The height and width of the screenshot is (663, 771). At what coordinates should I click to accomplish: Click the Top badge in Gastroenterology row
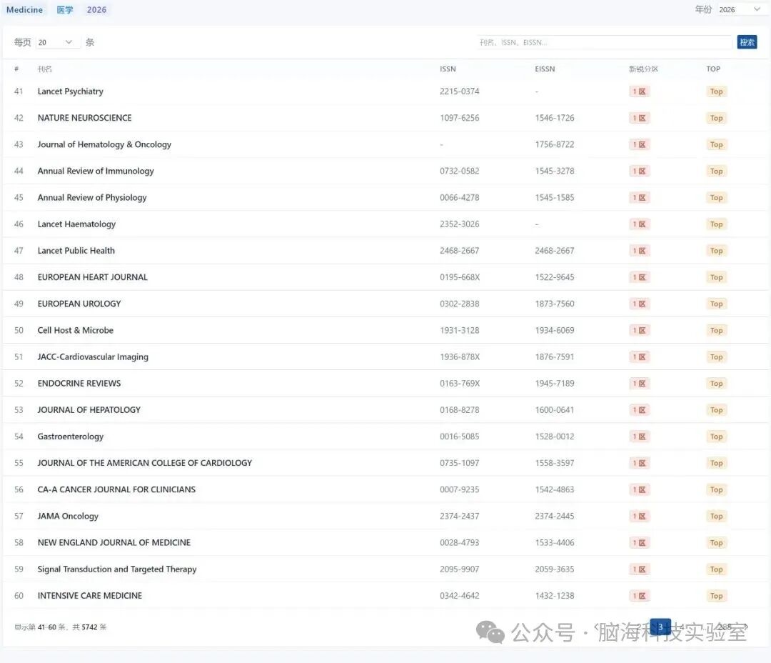tap(716, 437)
